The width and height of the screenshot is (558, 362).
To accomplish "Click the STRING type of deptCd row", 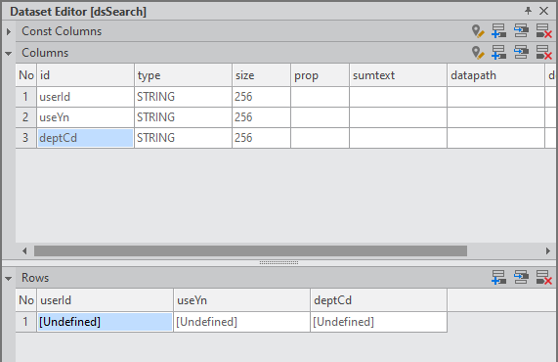I will click(x=184, y=138).
